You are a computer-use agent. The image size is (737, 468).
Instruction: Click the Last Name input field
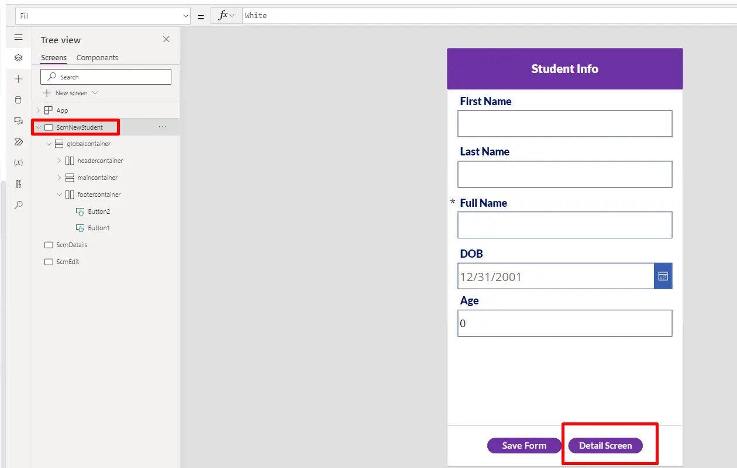(x=565, y=174)
